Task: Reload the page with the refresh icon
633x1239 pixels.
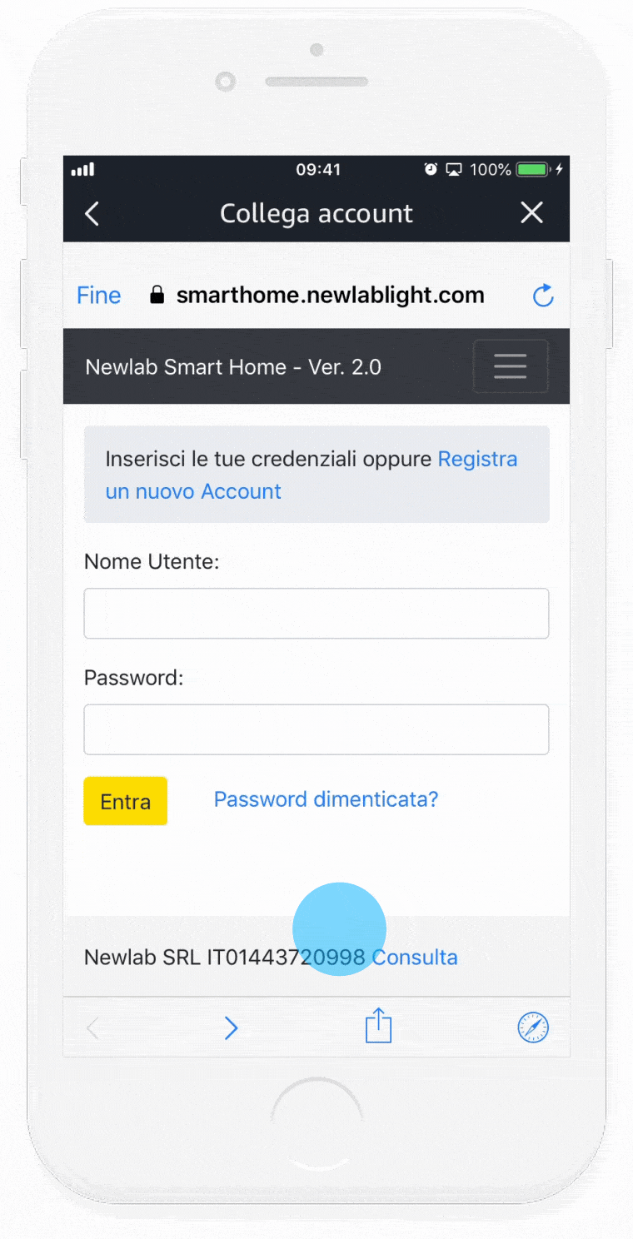Action: pyautogui.click(x=543, y=295)
